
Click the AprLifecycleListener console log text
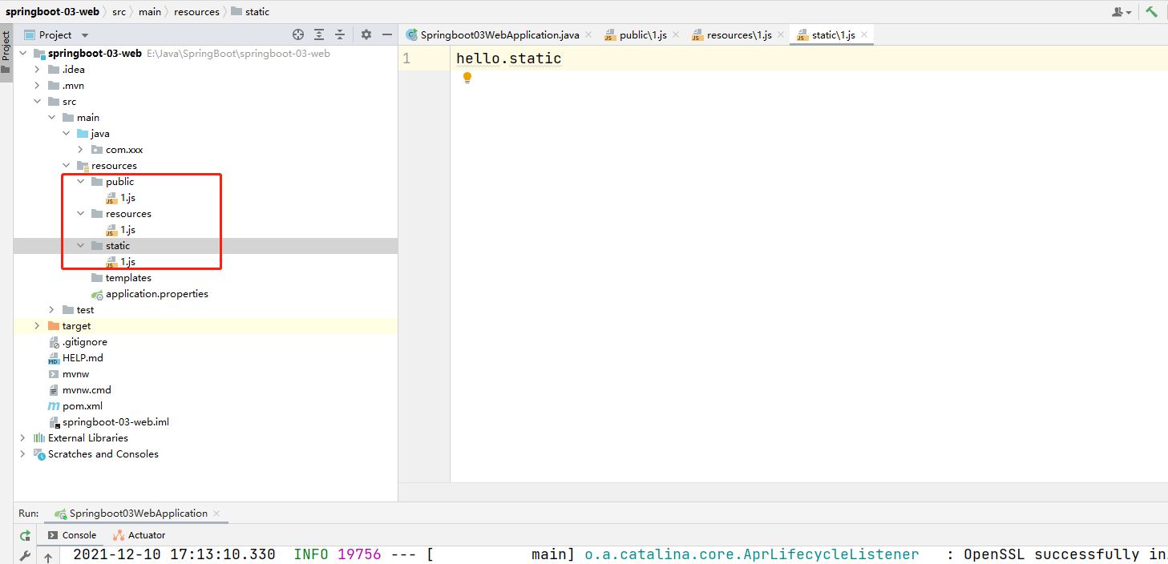point(752,554)
